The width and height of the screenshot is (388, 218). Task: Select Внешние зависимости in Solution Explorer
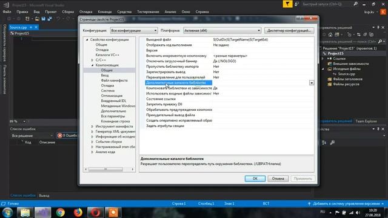coord(350,64)
